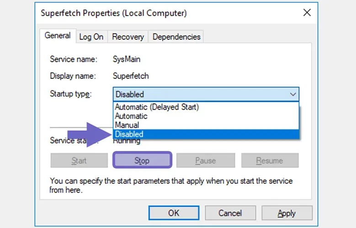This screenshot has height=228, width=356.
Task: Confirm changes with the OK button
Action: [174, 213]
